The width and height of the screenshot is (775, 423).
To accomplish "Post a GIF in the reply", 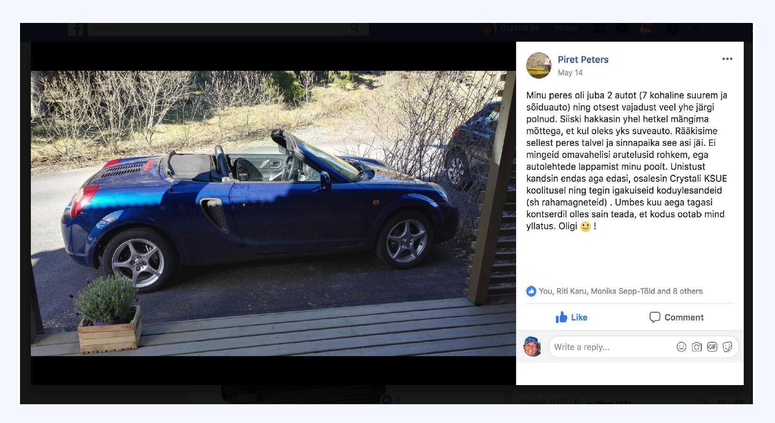I will [x=712, y=347].
